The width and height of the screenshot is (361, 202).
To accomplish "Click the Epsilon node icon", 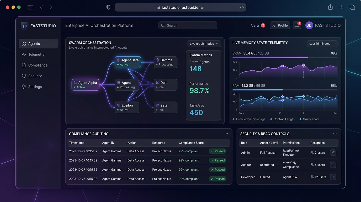I will tap(119, 105).
